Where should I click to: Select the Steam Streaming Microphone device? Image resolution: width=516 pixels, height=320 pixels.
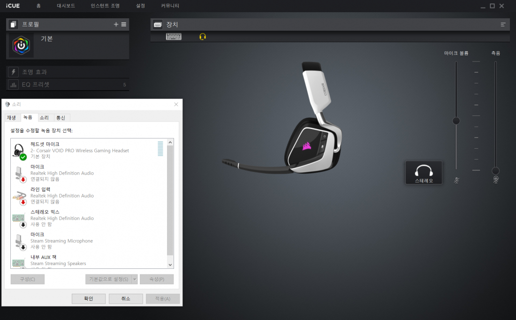[x=89, y=241]
